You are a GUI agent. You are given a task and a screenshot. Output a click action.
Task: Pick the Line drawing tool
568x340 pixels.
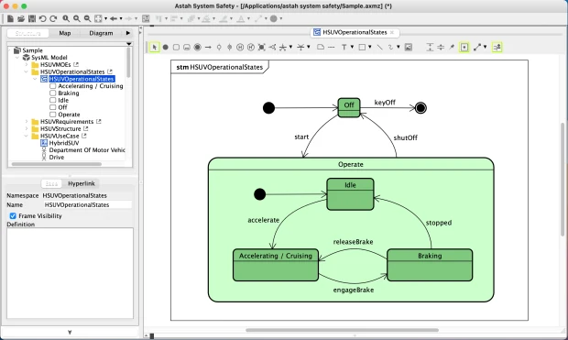coord(379,47)
